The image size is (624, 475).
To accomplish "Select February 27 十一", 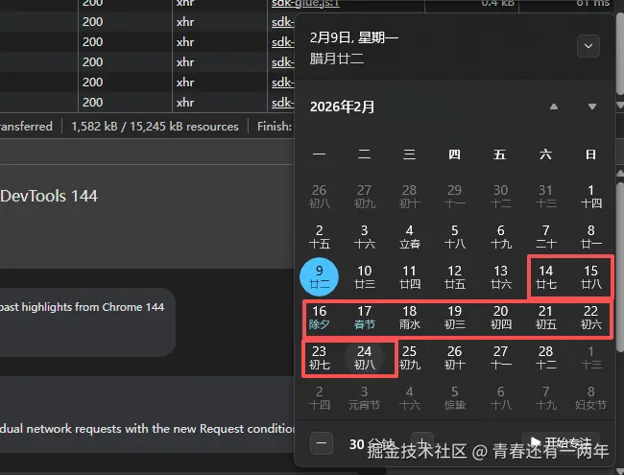I will [x=500, y=357].
